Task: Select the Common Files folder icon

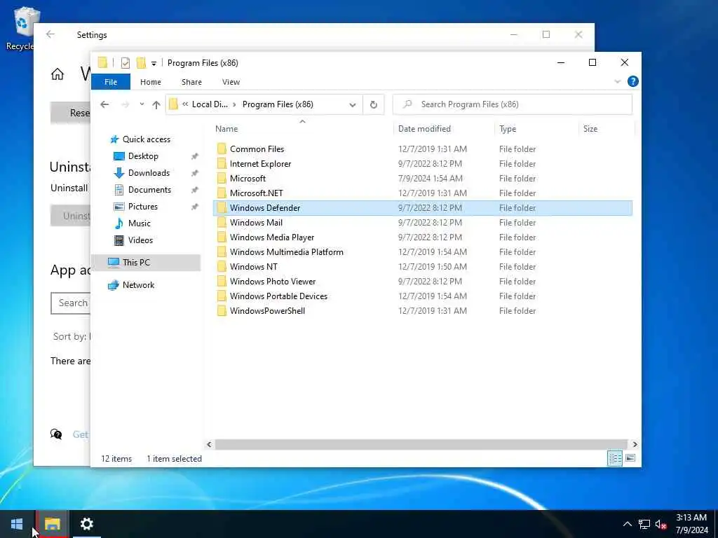Action: (x=222, y=149)
